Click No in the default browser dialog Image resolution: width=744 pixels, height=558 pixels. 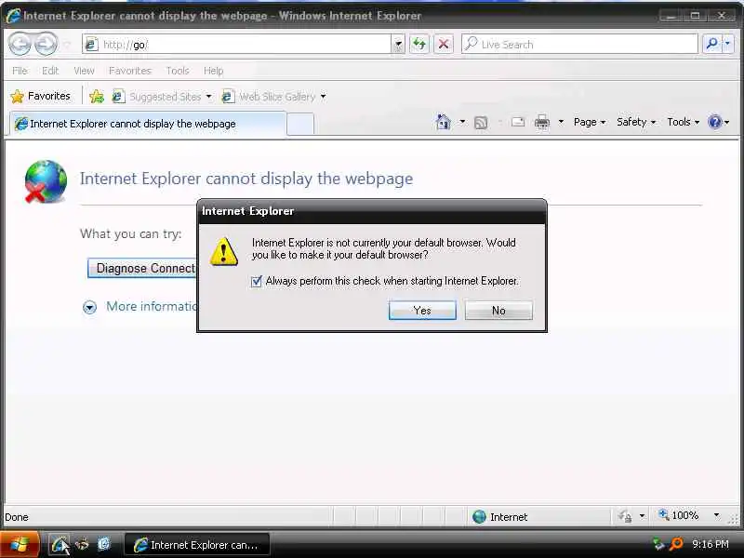(498, 311)
